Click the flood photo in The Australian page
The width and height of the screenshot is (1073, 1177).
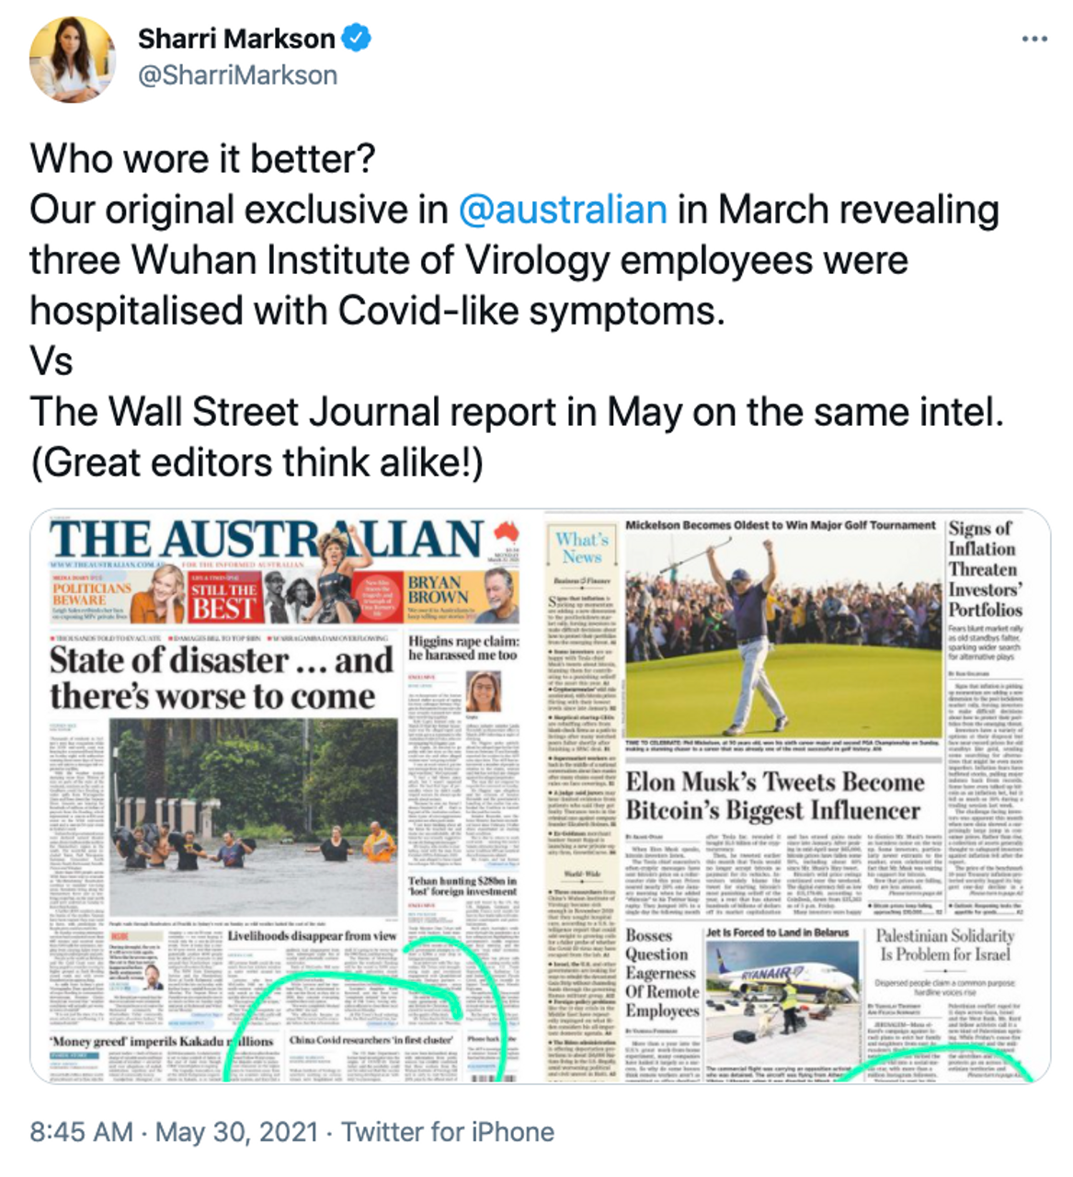click(254, 817)
